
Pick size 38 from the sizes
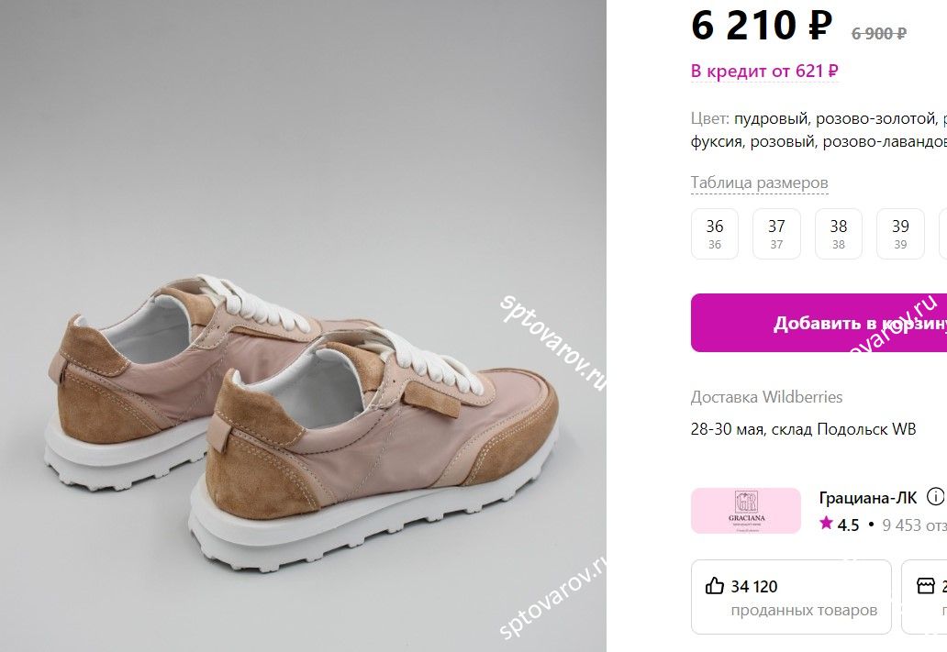pyautogui.click(x=838, y=233)
